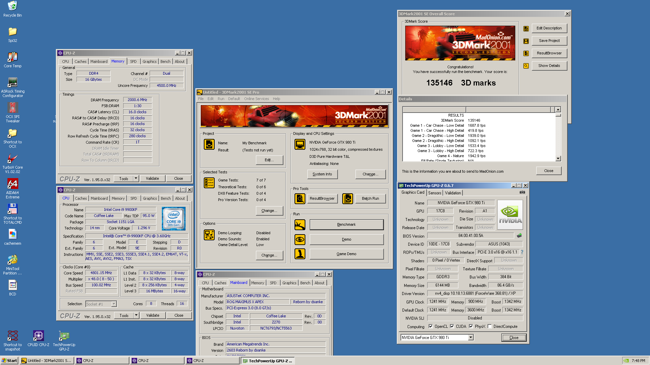This screenshot has width=650, height=365.
Task: Toggle the PhysX checkbox in GPU-Z
Action: (x=471, y=326)
